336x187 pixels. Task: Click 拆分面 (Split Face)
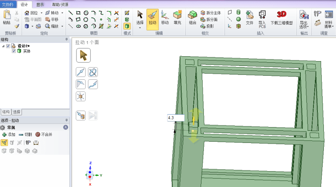pos(209,19)
